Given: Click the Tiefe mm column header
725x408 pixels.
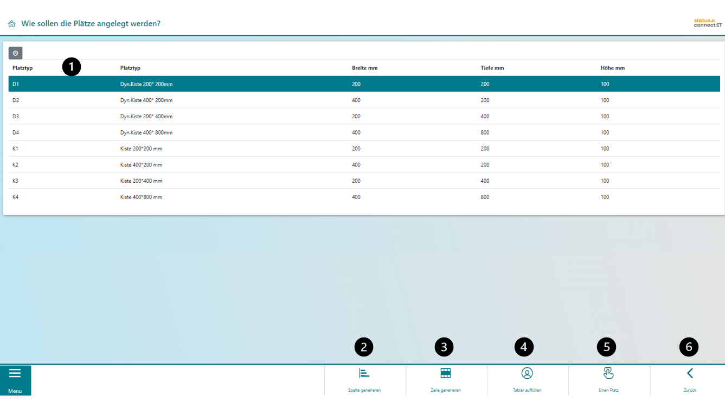Looking at the screenshot, I should tap(492, 68).
